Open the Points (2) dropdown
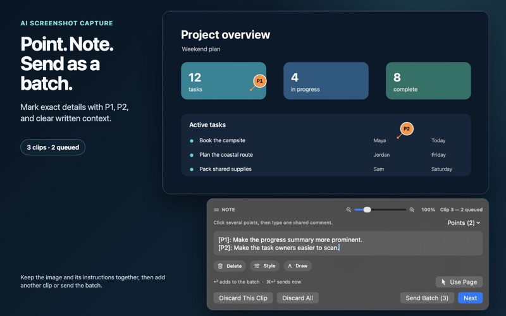This screenshot has height=316, width=506. [464, 223]
